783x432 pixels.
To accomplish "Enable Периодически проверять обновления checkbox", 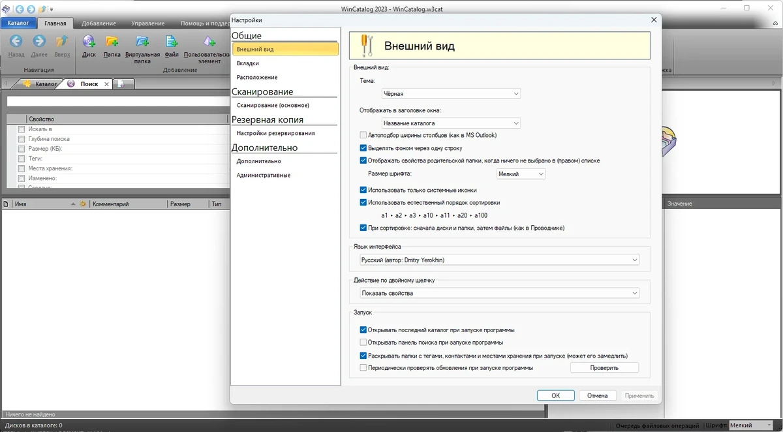I will (363, 367).
